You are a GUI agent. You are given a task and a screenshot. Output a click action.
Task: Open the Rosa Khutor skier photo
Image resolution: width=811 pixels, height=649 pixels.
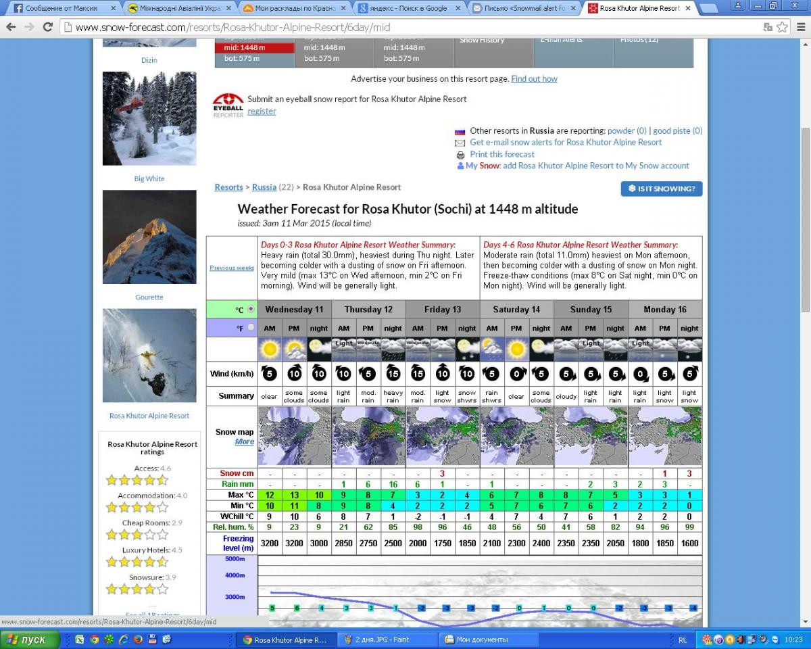point(149,356)
